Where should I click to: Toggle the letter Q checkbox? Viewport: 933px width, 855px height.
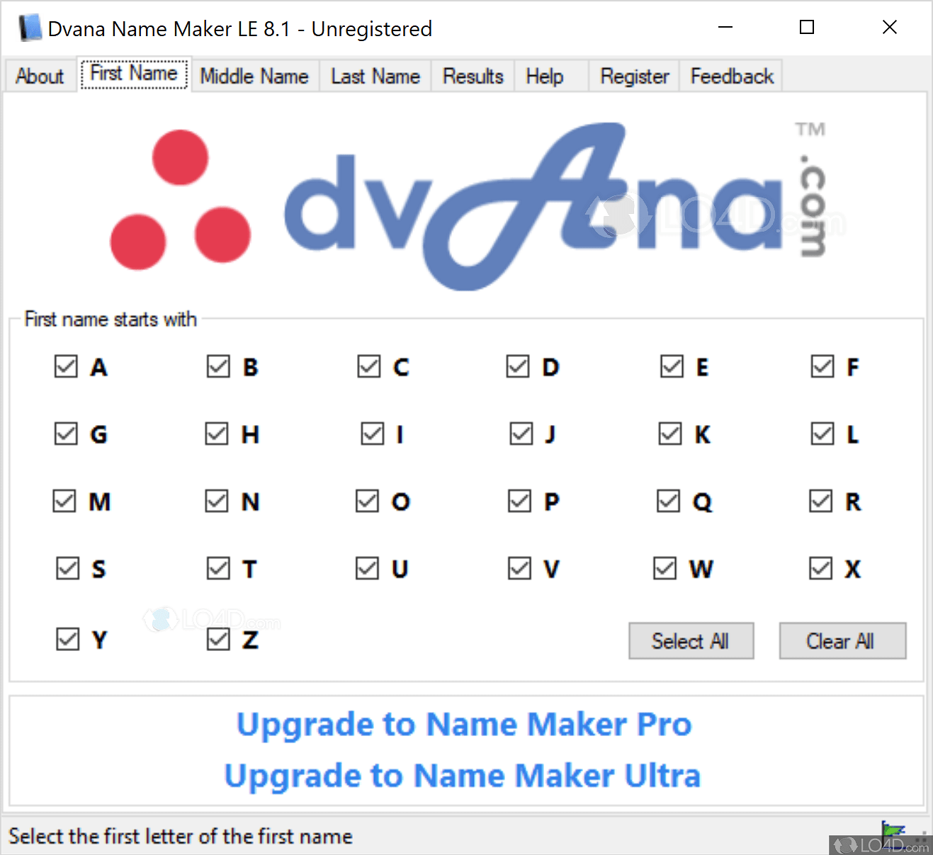(668, 501)
